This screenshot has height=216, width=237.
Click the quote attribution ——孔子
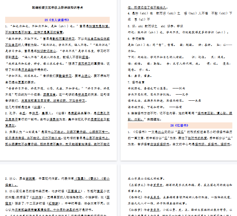[182, 94]
